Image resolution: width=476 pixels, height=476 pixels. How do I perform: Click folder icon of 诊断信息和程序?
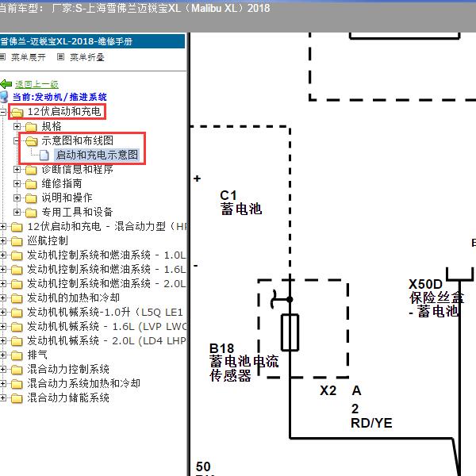click(31, 170)
